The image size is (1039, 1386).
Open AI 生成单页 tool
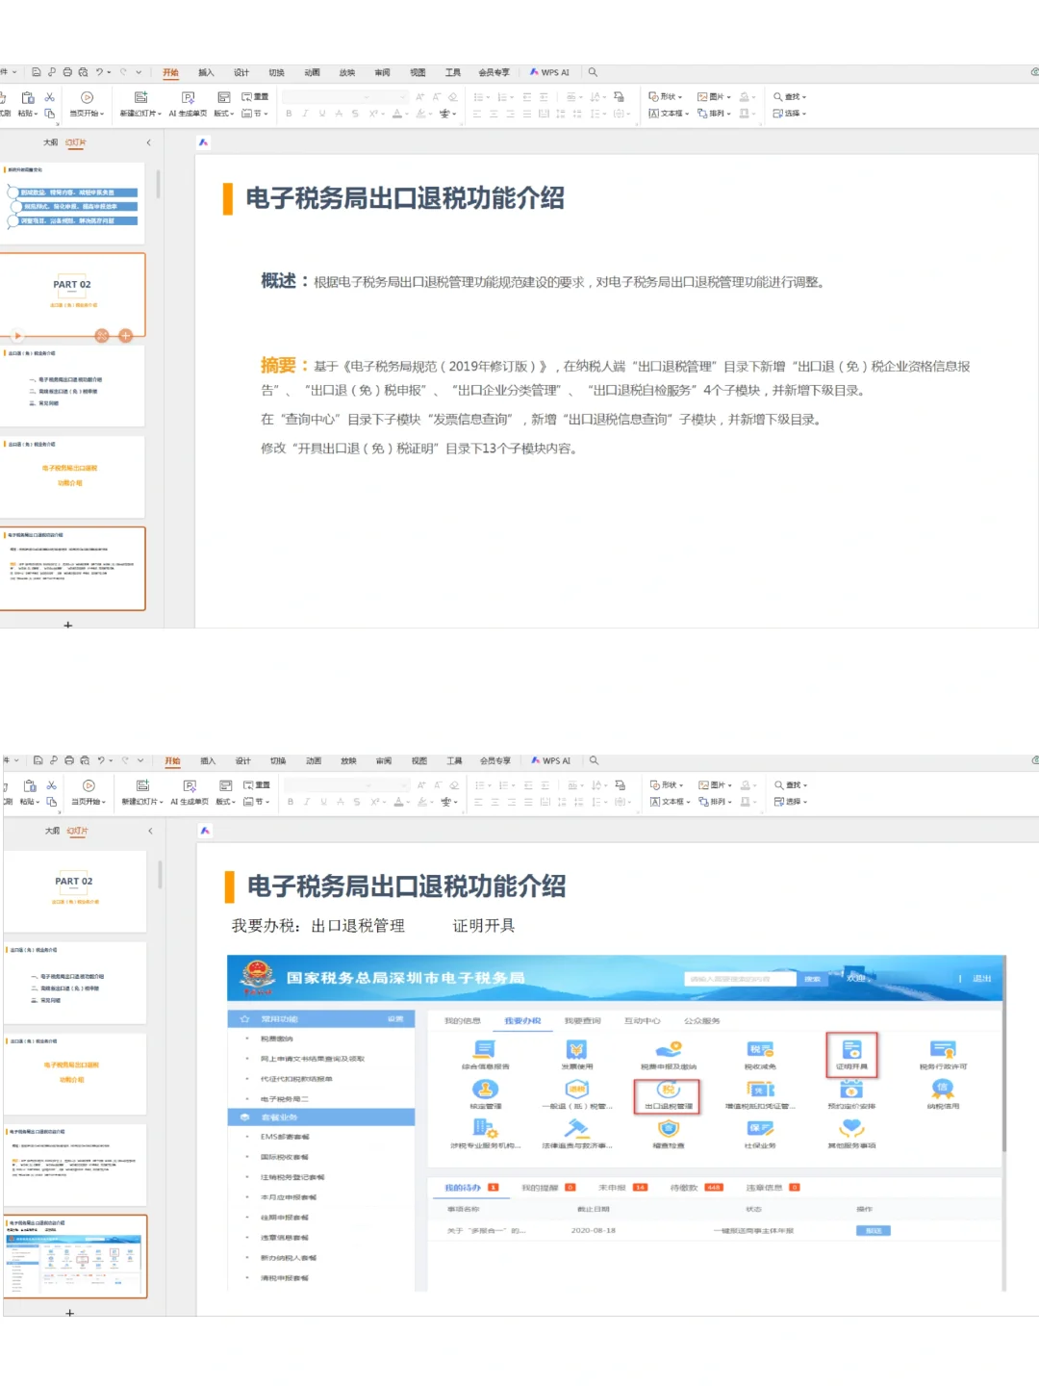tap(188, 96)
